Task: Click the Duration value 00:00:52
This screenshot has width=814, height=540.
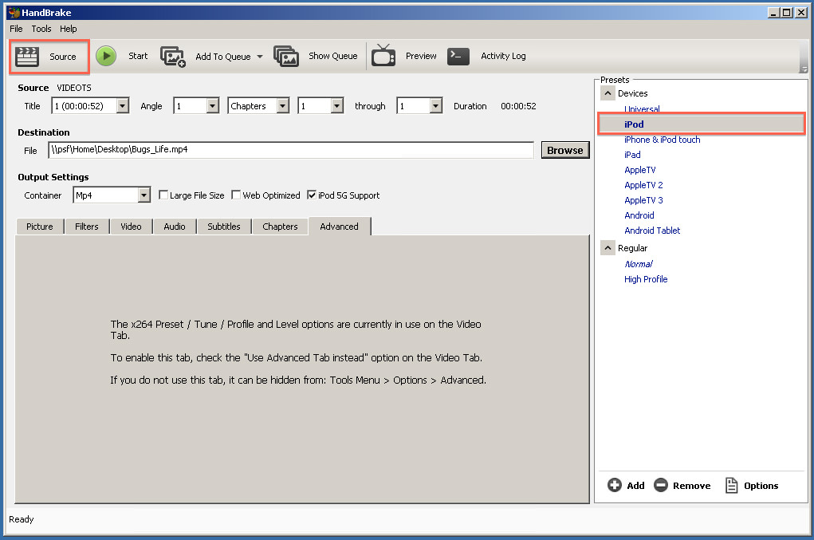Action: pos(518,106)
